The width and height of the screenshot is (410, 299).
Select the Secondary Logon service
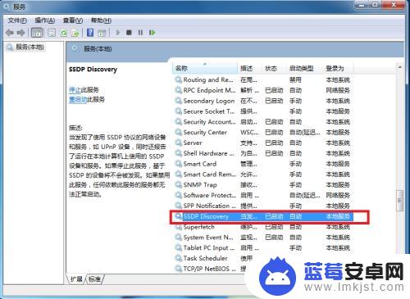264,101
